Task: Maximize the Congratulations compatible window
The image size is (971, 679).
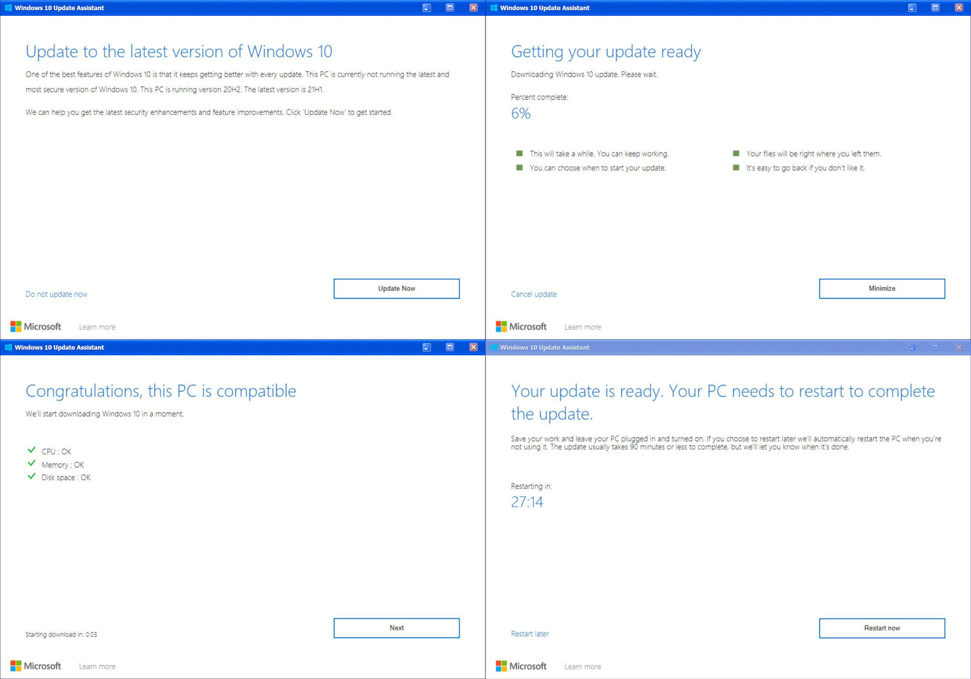Action: pyautogui.click(x=450, y=347)
